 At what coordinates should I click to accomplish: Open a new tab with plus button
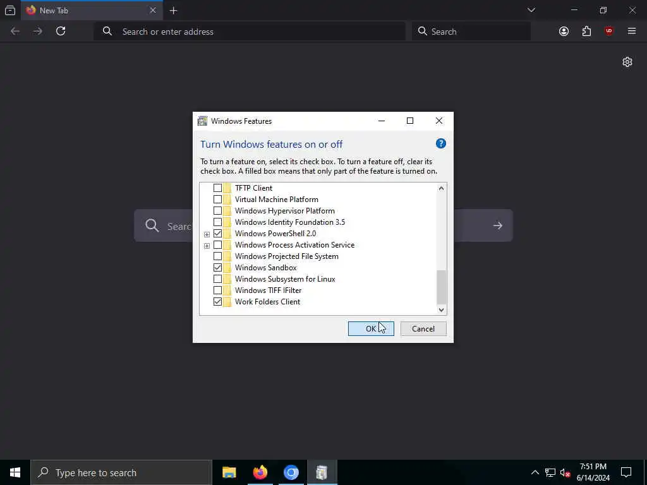[x=173, y=11]
